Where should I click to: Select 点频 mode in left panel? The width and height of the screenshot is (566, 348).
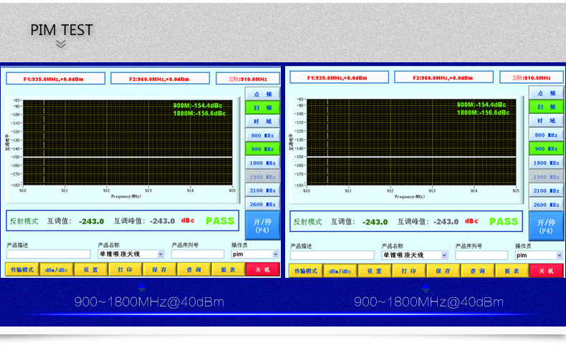coord(262,94)
